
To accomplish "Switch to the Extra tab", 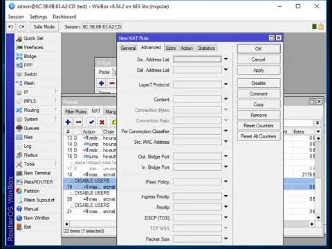I will pyautogui.click(x=171, y=48).
